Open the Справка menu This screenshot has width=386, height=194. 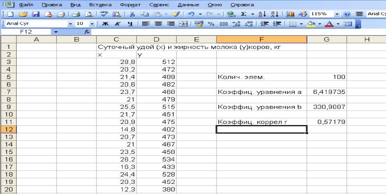242,5
